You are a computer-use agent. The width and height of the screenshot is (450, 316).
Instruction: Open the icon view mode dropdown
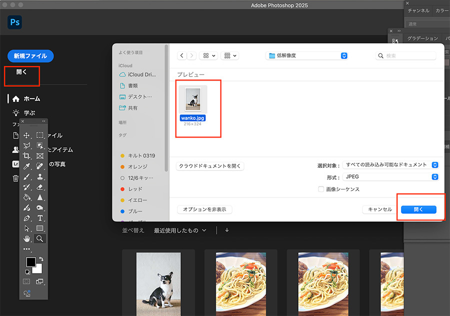(208, 55)
